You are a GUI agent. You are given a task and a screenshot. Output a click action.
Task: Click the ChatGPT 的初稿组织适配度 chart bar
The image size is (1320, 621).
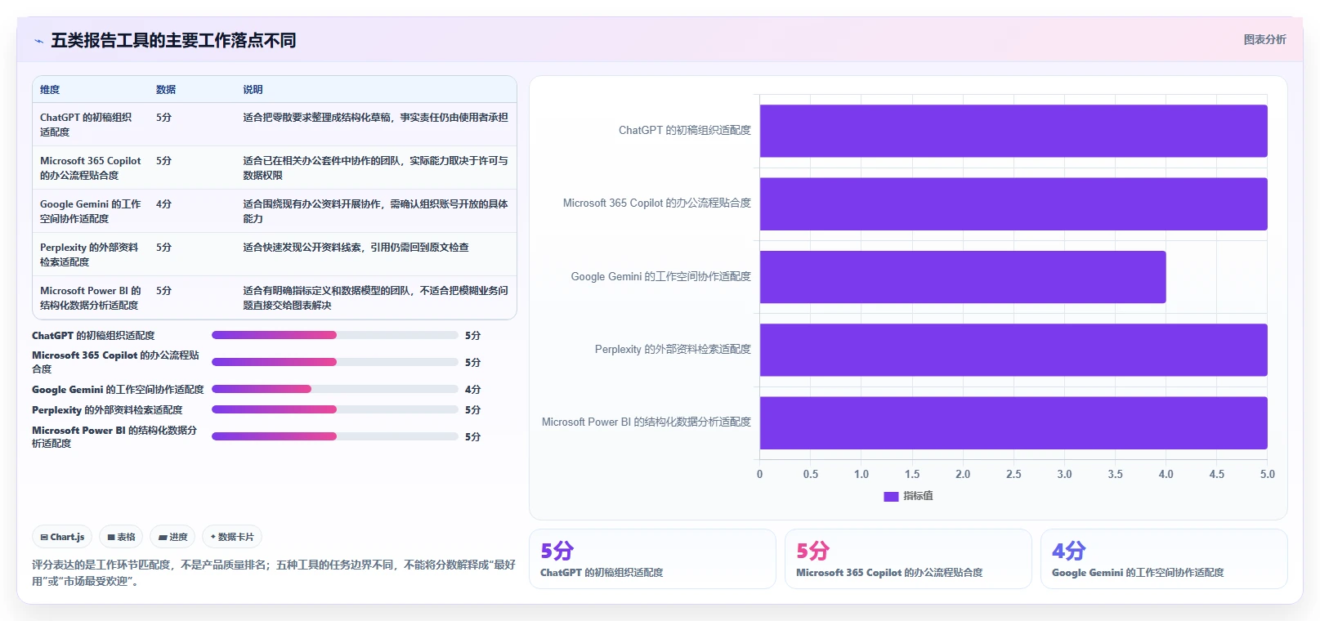(x=1013, y=131)
